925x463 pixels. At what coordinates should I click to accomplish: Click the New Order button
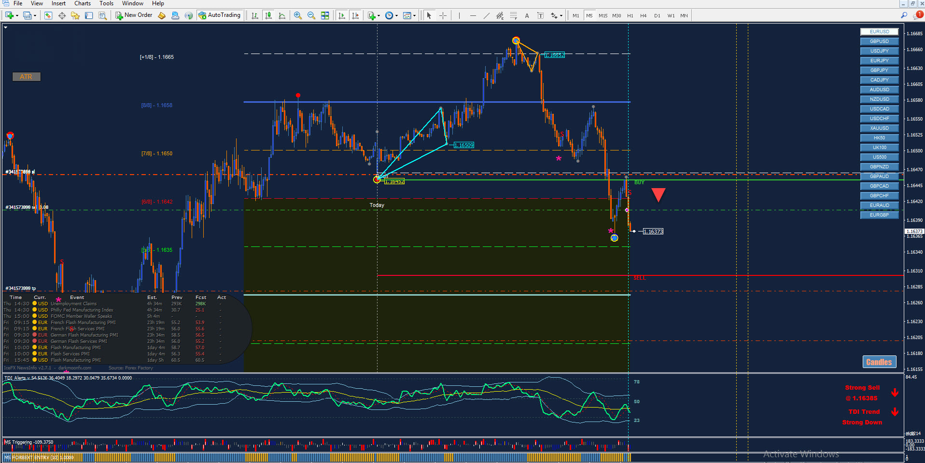click(134, 15)
